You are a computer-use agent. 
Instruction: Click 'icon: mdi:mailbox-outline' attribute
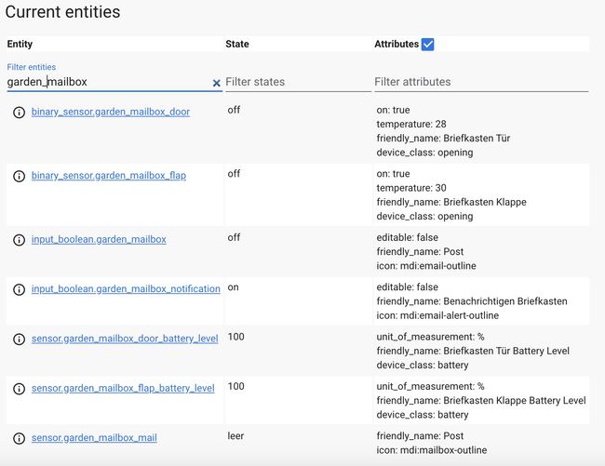(431, 450)
